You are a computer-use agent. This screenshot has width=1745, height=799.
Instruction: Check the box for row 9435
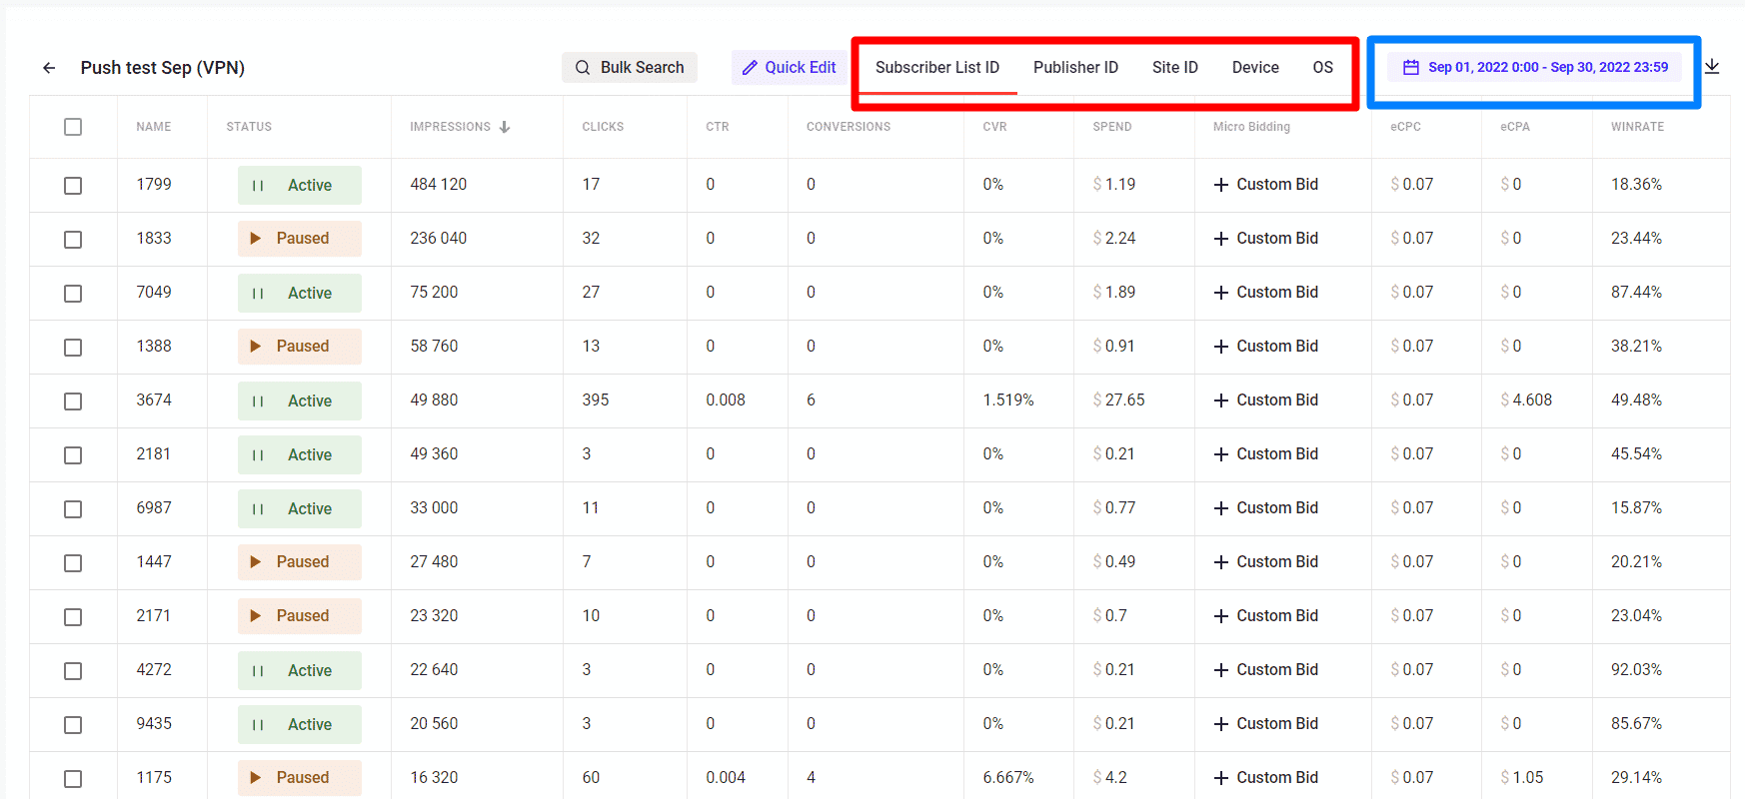(x=73, y=725)
